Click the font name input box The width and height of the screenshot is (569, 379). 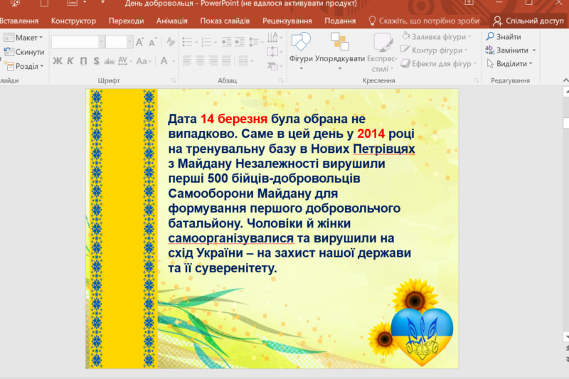[78, 42]
